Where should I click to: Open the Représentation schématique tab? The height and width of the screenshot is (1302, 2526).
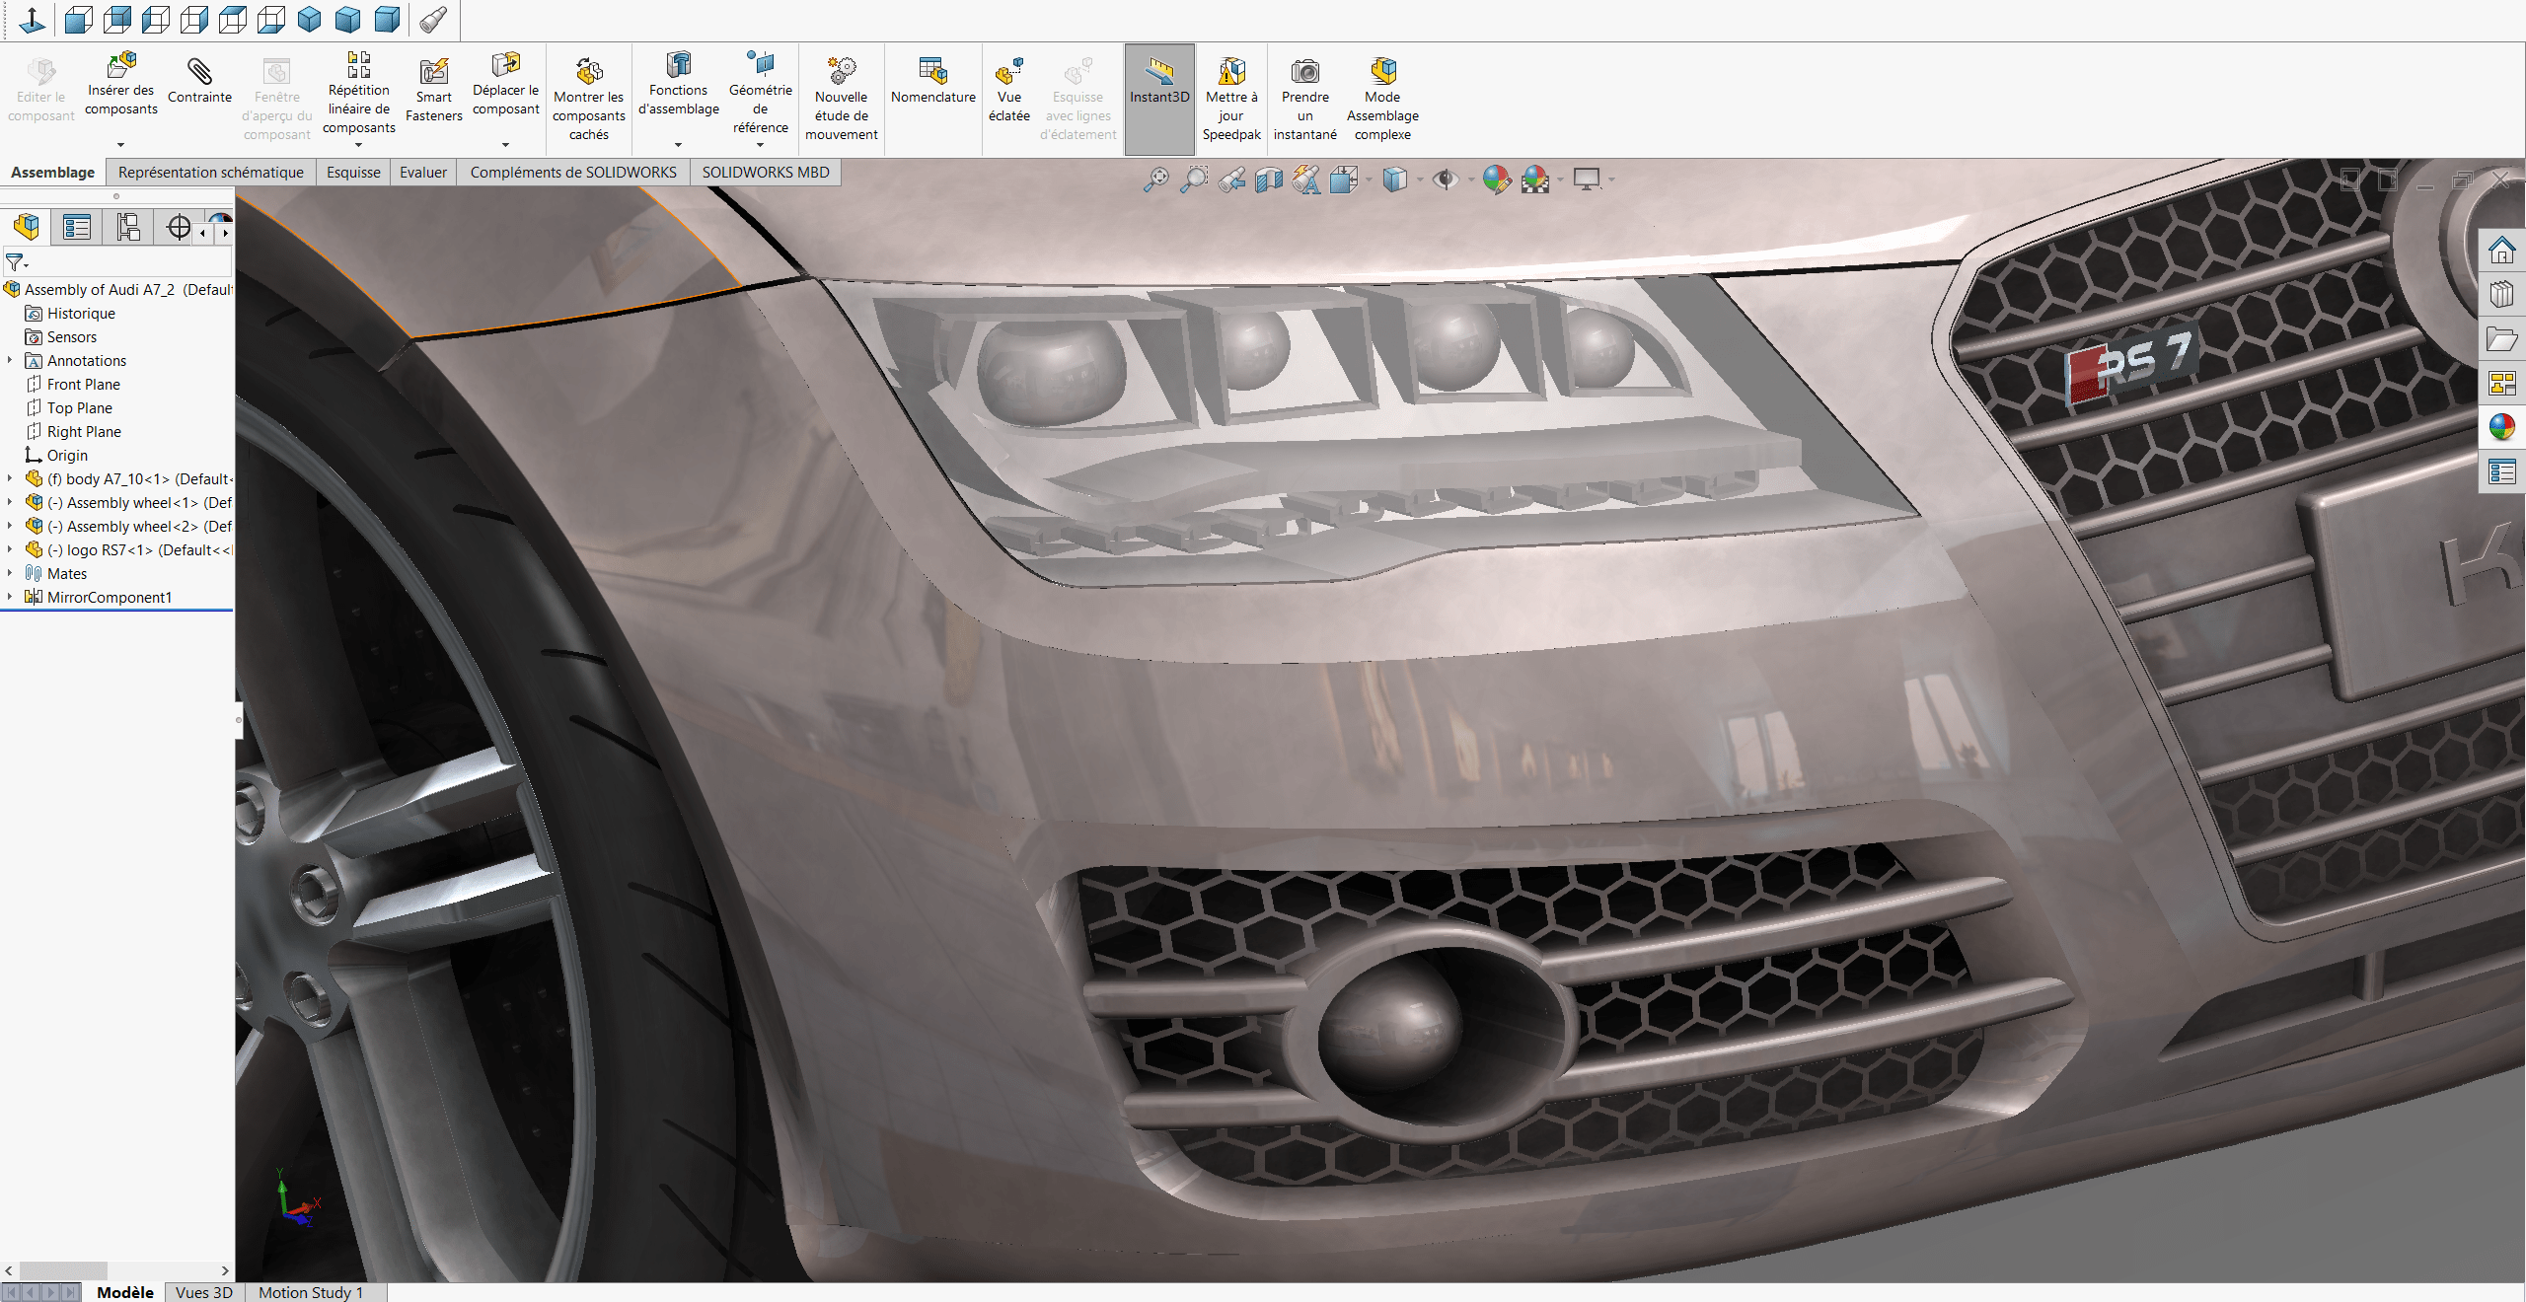point(211,173)
